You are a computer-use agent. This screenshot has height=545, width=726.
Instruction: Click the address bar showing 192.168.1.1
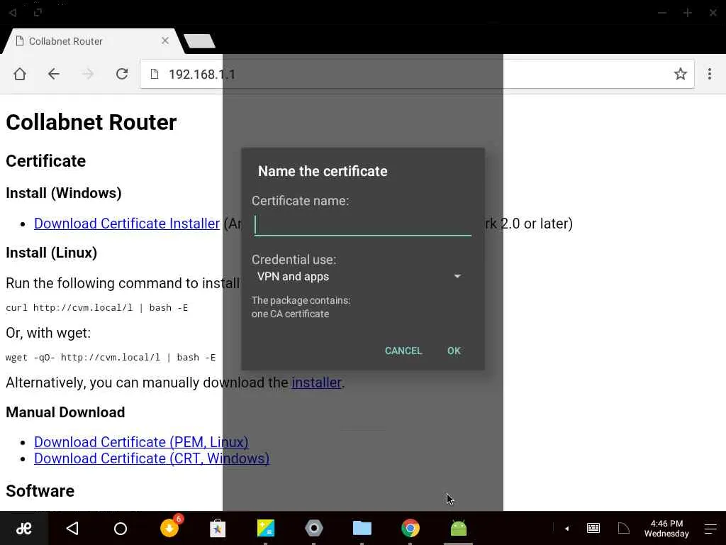417,74
